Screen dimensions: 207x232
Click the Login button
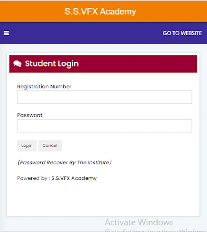point(27,146)
